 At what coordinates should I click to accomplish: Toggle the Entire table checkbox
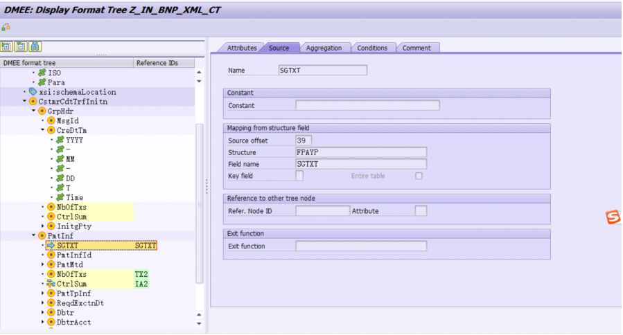coord(419,176)
